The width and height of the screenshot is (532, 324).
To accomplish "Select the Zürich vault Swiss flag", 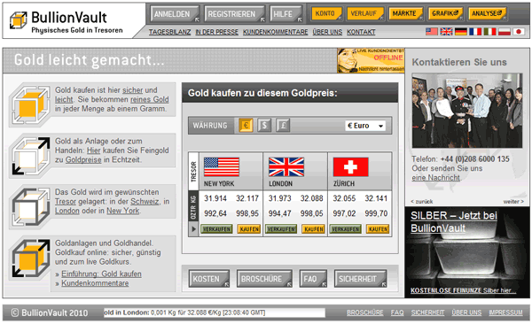I will tap(350, 166).
